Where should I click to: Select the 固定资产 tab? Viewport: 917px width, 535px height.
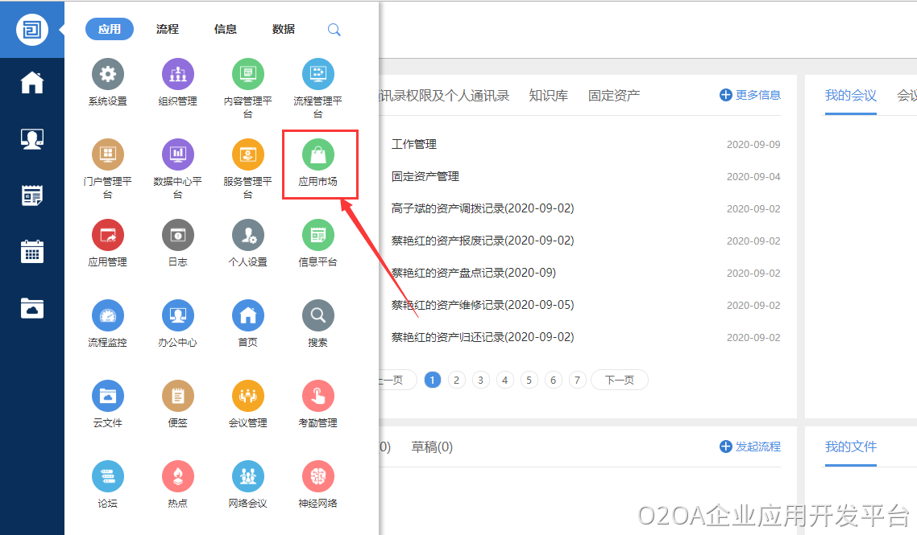[614, 96]
